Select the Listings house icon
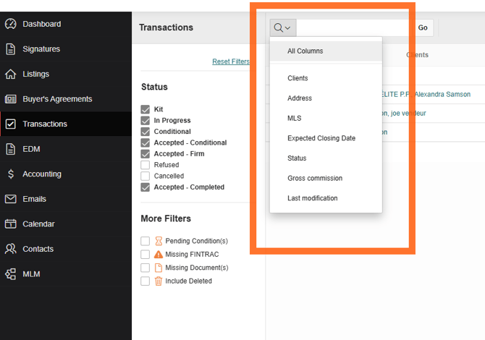 (10, 74)
